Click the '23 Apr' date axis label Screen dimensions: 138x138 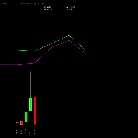point(30,131)
